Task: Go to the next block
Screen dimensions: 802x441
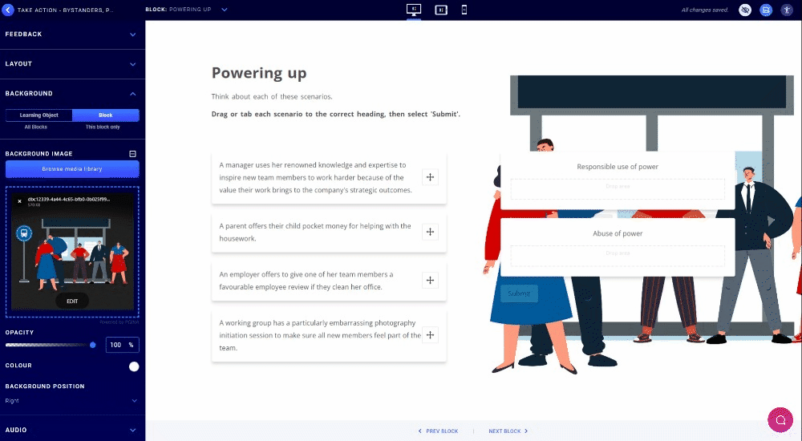Action: tap(508, 431)
